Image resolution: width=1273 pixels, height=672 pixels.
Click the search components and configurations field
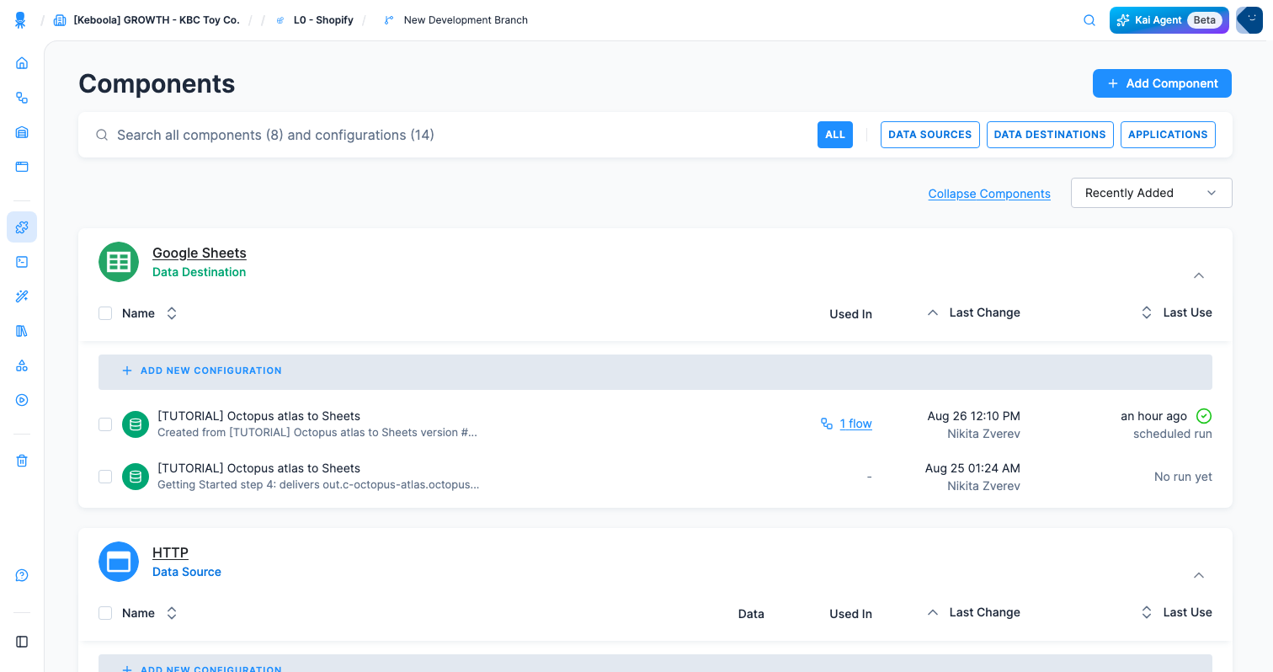(x=446, y=135)
